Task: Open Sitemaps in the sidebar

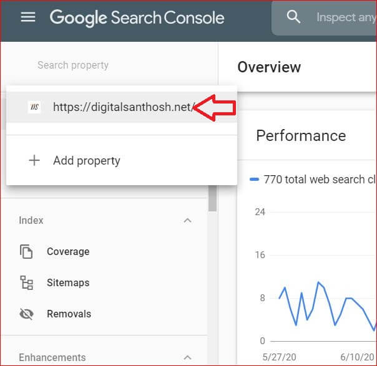Action: click(68, 283)
